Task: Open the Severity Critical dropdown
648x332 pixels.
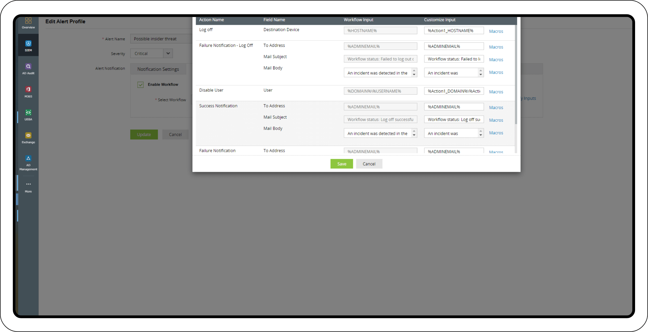Action: pyautogui.click(x=168, y=53)
